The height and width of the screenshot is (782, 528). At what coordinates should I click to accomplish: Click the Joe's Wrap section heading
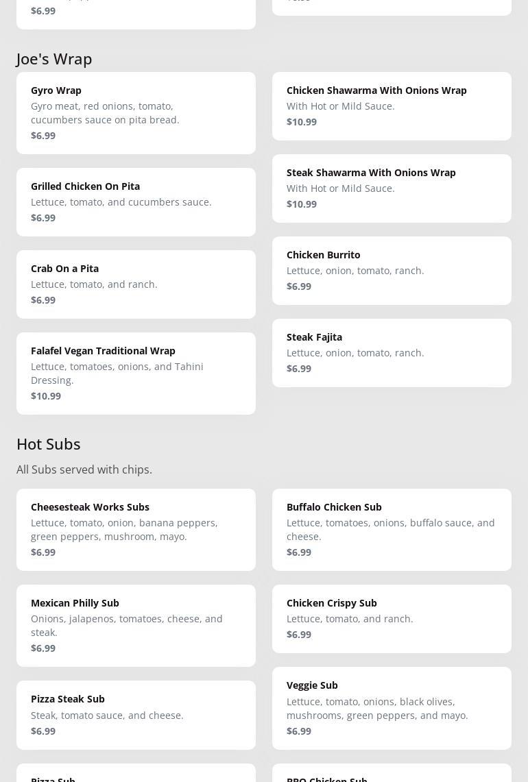[x=54, y=59]
